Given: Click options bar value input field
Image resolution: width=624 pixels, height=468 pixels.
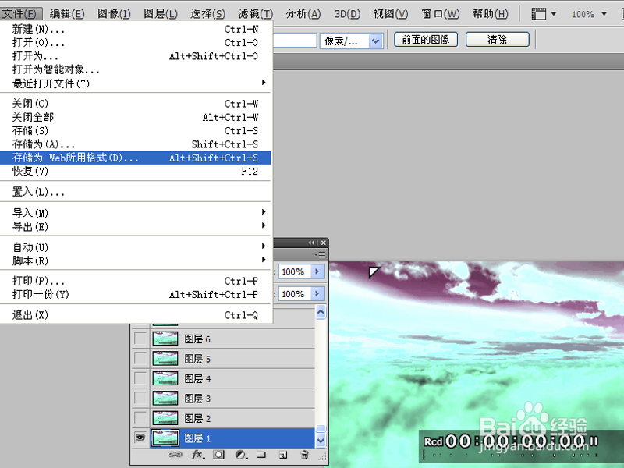Looking at the screenshot, I should coord(295,41).
